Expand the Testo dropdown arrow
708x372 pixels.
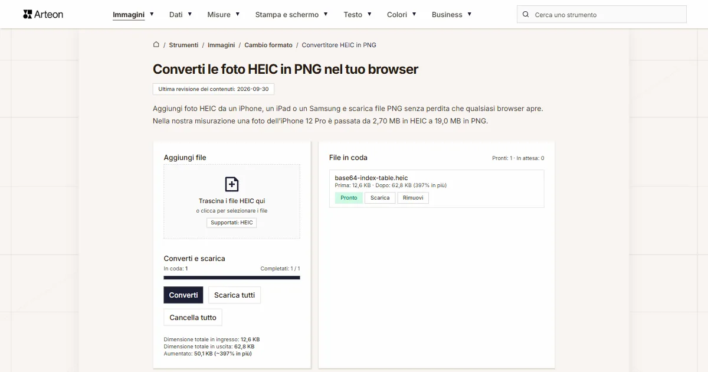[x=369, y=14]
